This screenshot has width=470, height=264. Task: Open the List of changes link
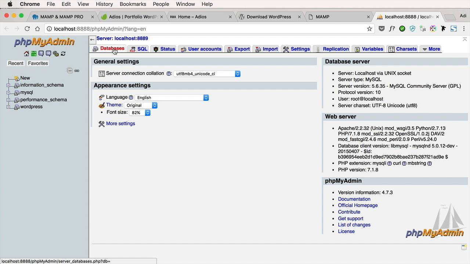coord(354,225)
